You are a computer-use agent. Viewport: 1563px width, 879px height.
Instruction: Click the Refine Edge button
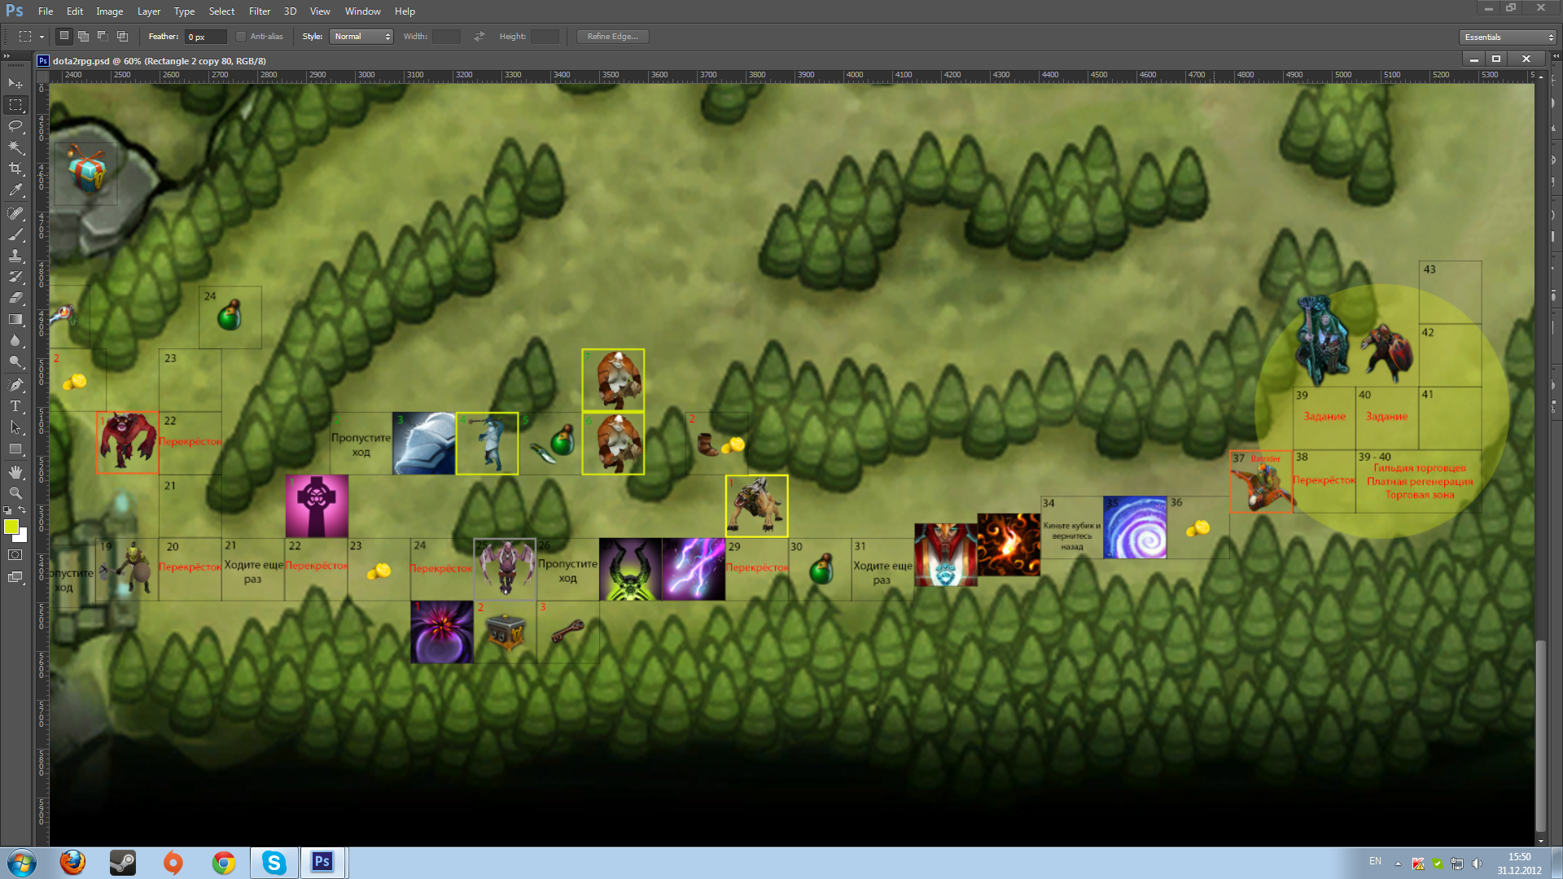612,37
